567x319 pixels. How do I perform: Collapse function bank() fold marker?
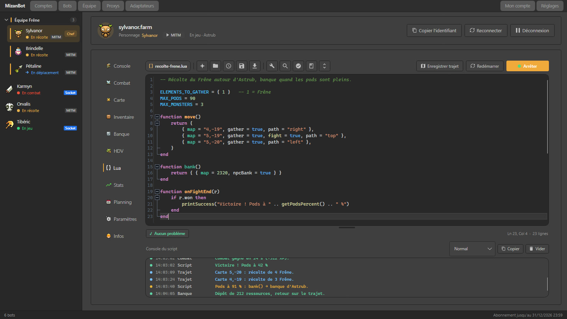157,167
